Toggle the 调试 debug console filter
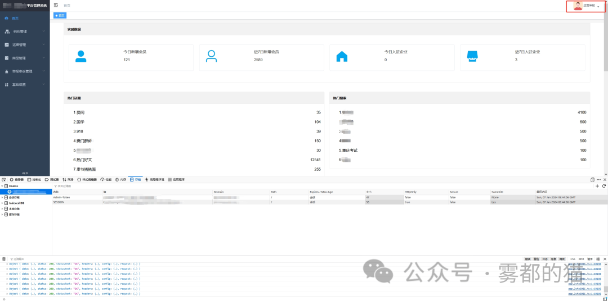 tap(562, 259)
